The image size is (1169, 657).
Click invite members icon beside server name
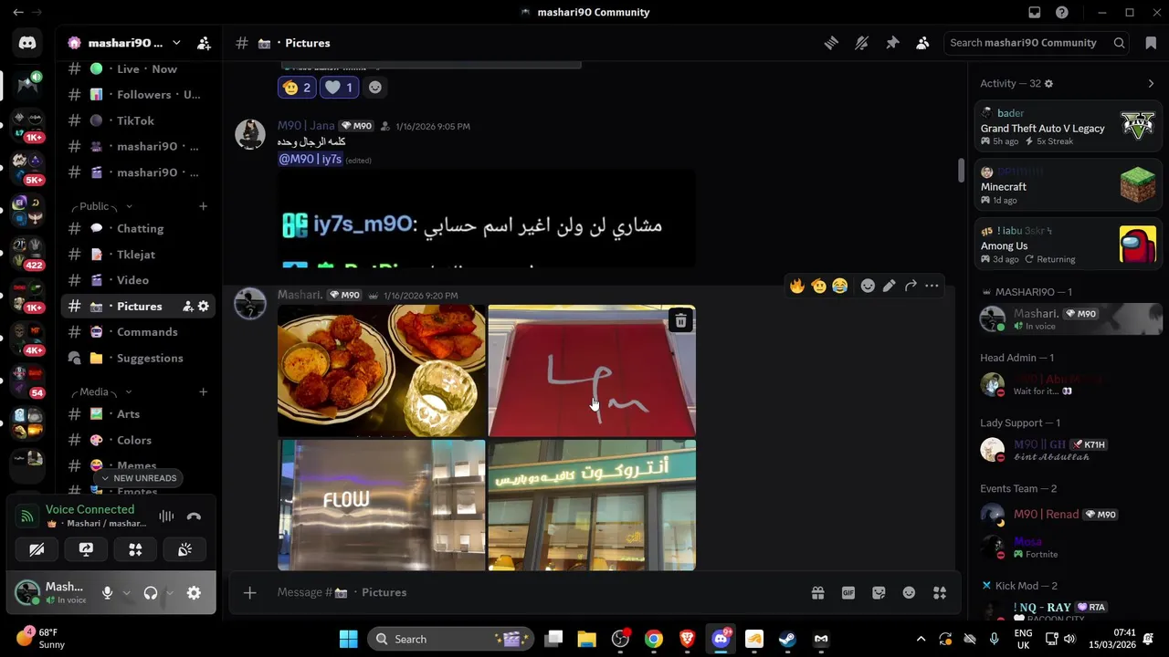pyautogui.click(x=204, y=43)
